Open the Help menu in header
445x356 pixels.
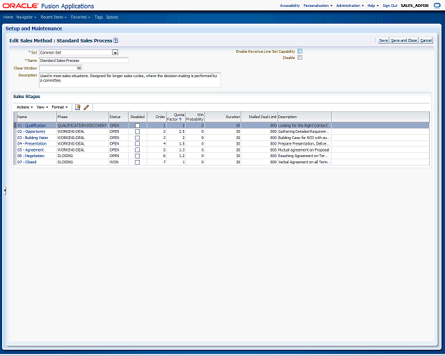tap(373, 6)
